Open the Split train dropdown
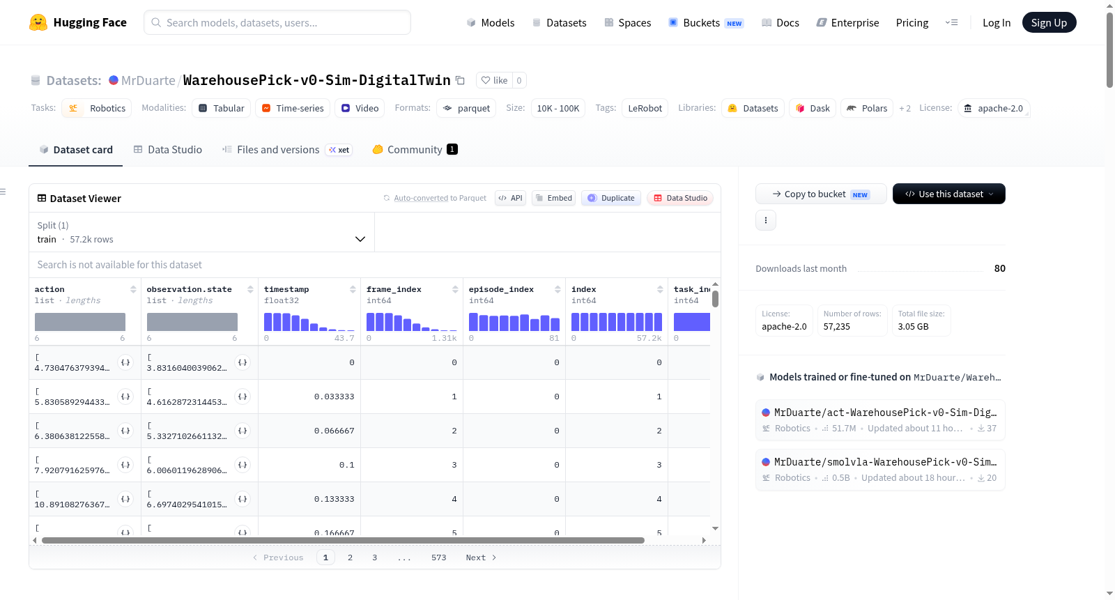1115x600 pixels. pos(201,232)
